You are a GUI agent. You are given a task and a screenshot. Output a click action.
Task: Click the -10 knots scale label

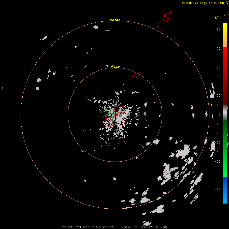218,124
